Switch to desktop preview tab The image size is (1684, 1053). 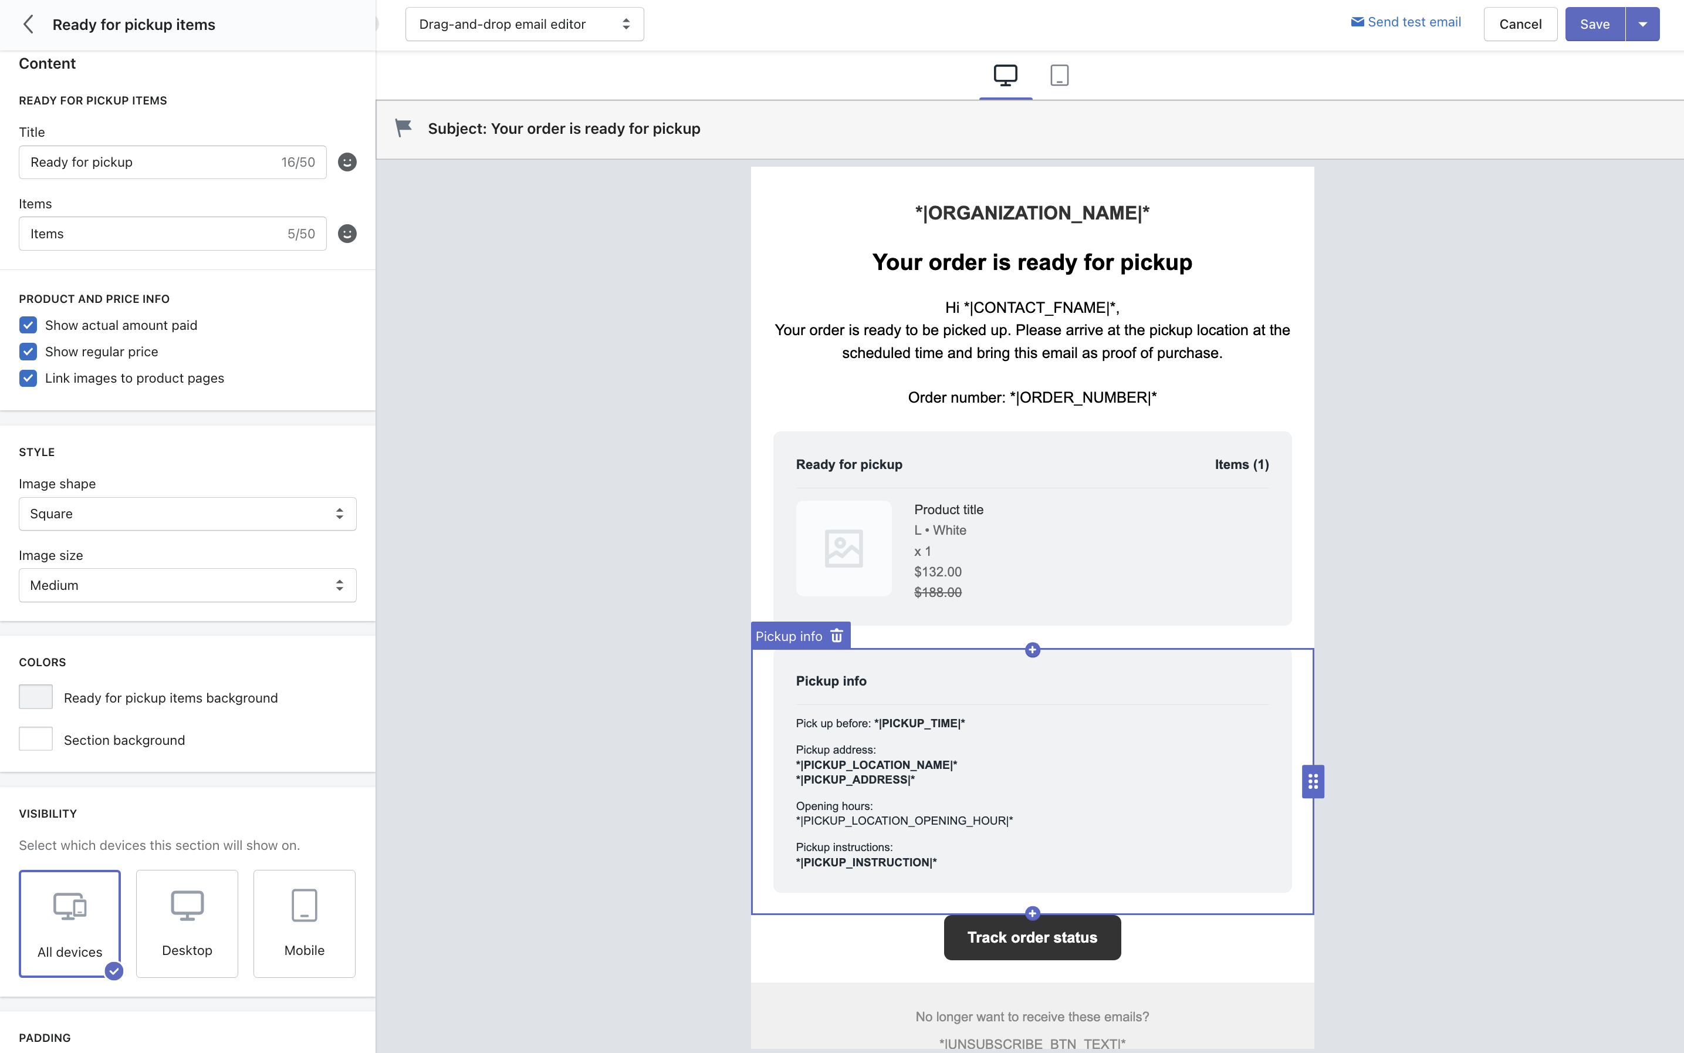pos(1005,75)
